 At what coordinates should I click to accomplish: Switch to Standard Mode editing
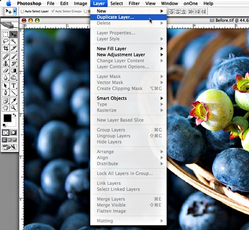click(x=6, y=132)
